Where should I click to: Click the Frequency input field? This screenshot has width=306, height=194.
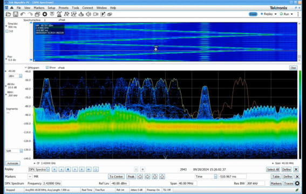[x=52, y=183]
